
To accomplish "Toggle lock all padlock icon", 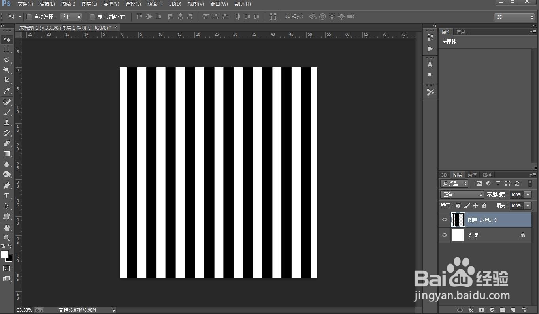I will tap(484, 206).
